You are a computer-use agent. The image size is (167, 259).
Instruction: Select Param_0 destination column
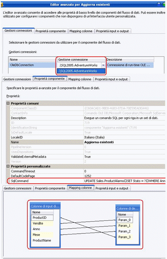(125, 220)
